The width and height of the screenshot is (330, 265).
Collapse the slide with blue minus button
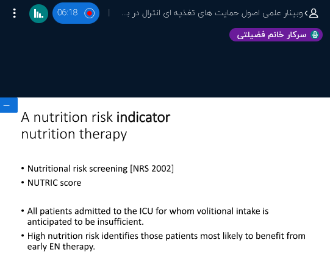click(9, 105)
